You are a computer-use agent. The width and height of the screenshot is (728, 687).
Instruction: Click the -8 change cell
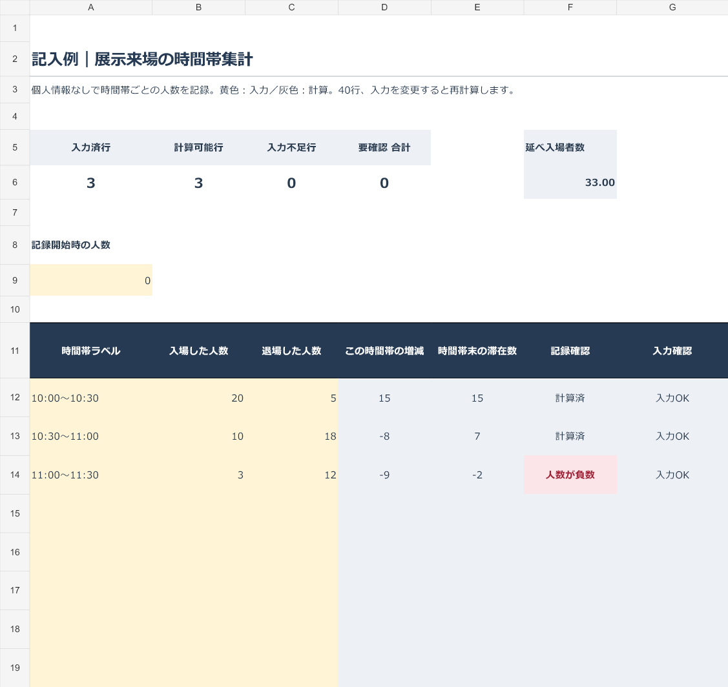pos(384,436)
